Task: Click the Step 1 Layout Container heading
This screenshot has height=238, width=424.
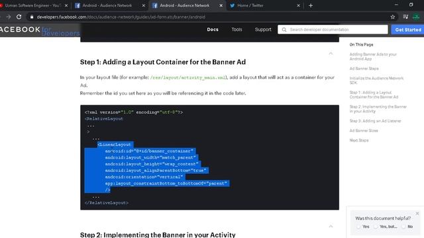Action: coord(163,62)
